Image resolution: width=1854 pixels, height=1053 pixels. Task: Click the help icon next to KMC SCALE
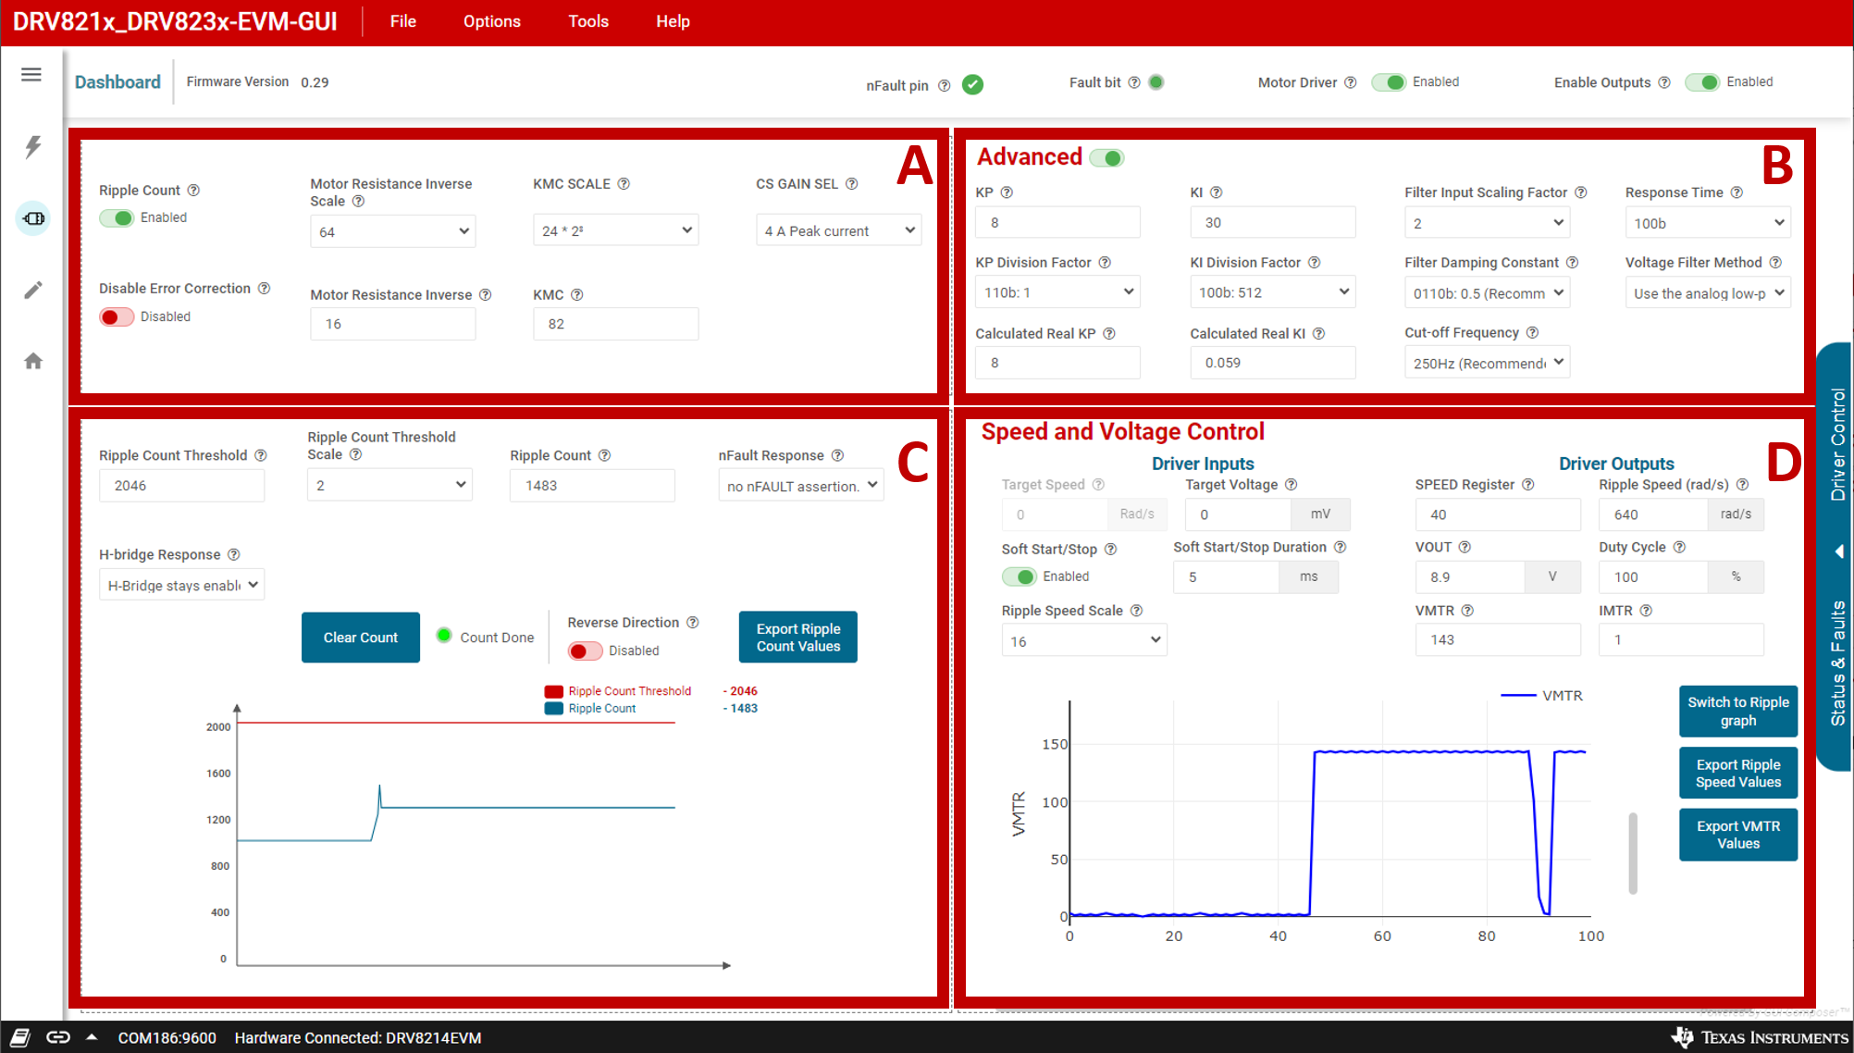(624, 184)
